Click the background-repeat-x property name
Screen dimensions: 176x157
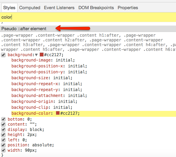[35, 84]
